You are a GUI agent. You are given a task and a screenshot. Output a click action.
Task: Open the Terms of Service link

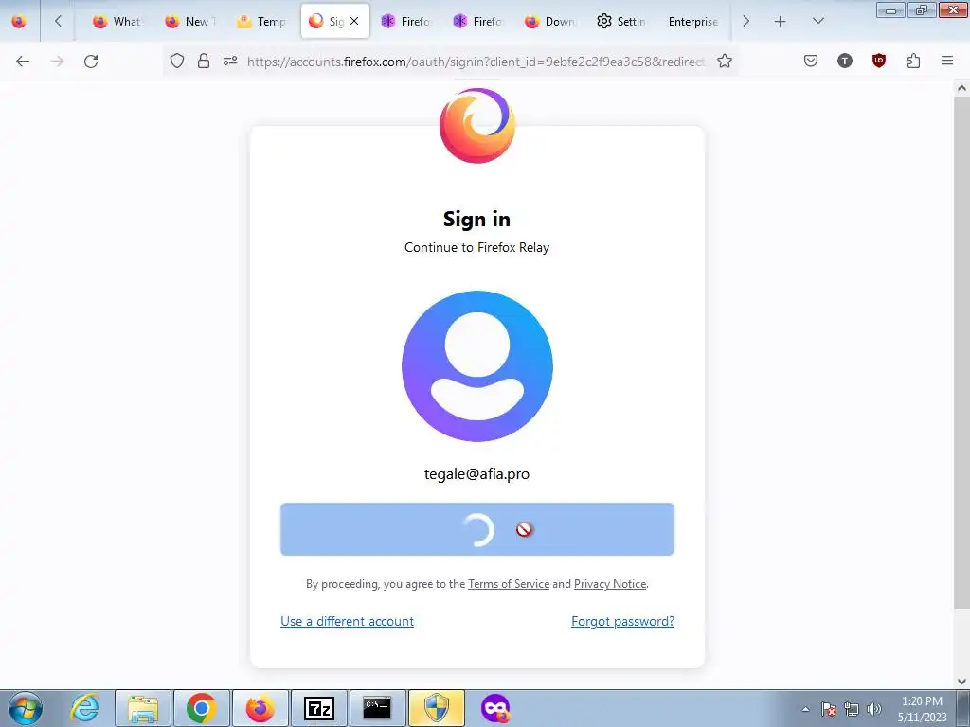point(509,584)
